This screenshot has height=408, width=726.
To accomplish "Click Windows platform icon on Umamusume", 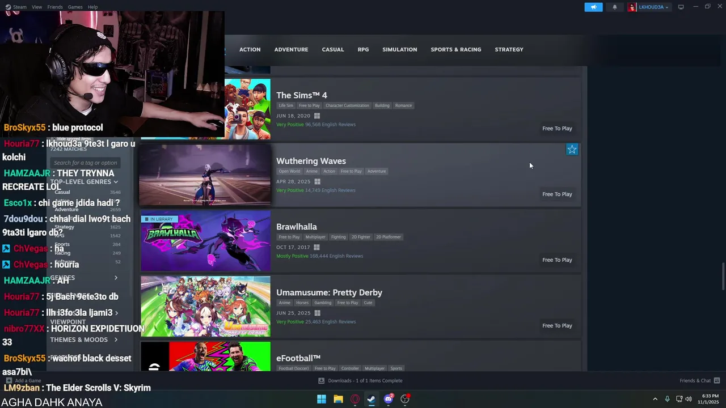I will pyautogui.click(x=317, y=313).
